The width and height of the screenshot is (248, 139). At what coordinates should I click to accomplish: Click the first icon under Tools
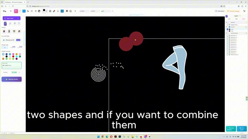[4, 31]
